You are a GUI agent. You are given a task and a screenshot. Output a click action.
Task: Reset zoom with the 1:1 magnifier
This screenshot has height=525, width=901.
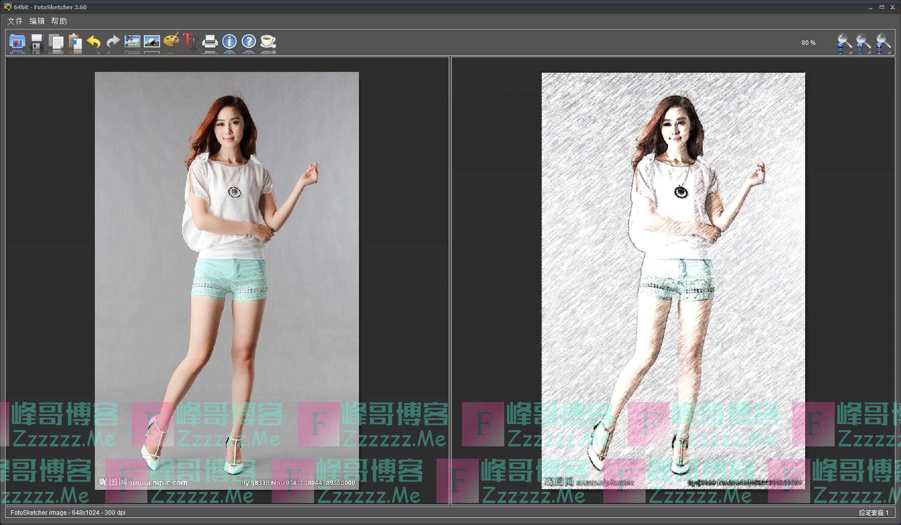[863, 42]
